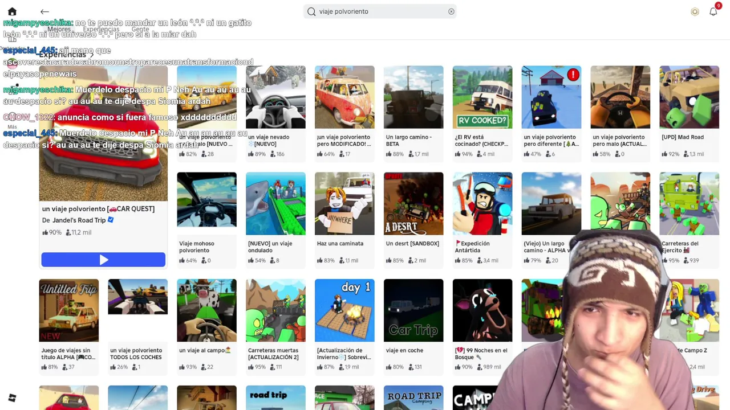Open the 'road trip' thumbnail in the bottom row
Image resolution: width=730 pixels, height=410 pixels.
(x=275, y=397)
